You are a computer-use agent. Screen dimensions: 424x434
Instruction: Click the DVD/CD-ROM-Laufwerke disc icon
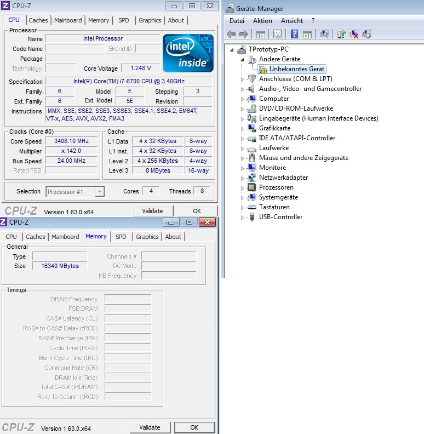pyautogui.click(x=252, y=108)
